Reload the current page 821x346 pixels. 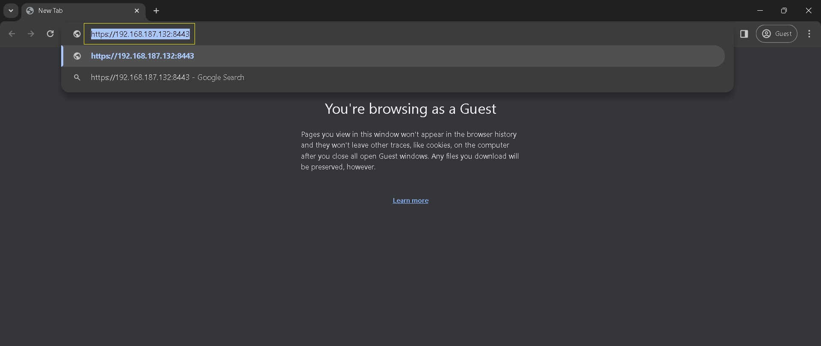point(50,34)
